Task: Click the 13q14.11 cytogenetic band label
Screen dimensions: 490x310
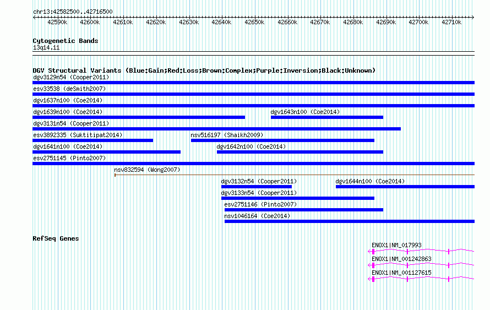Action: point(46,48)
